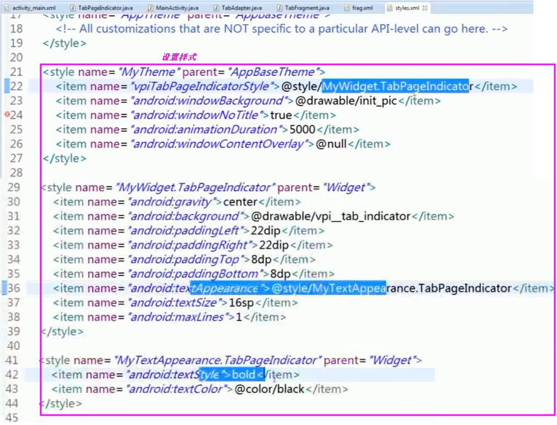Click line number 22 in the gutter
The height and width of the screenshot is (425, 557).
pos(17,86)
